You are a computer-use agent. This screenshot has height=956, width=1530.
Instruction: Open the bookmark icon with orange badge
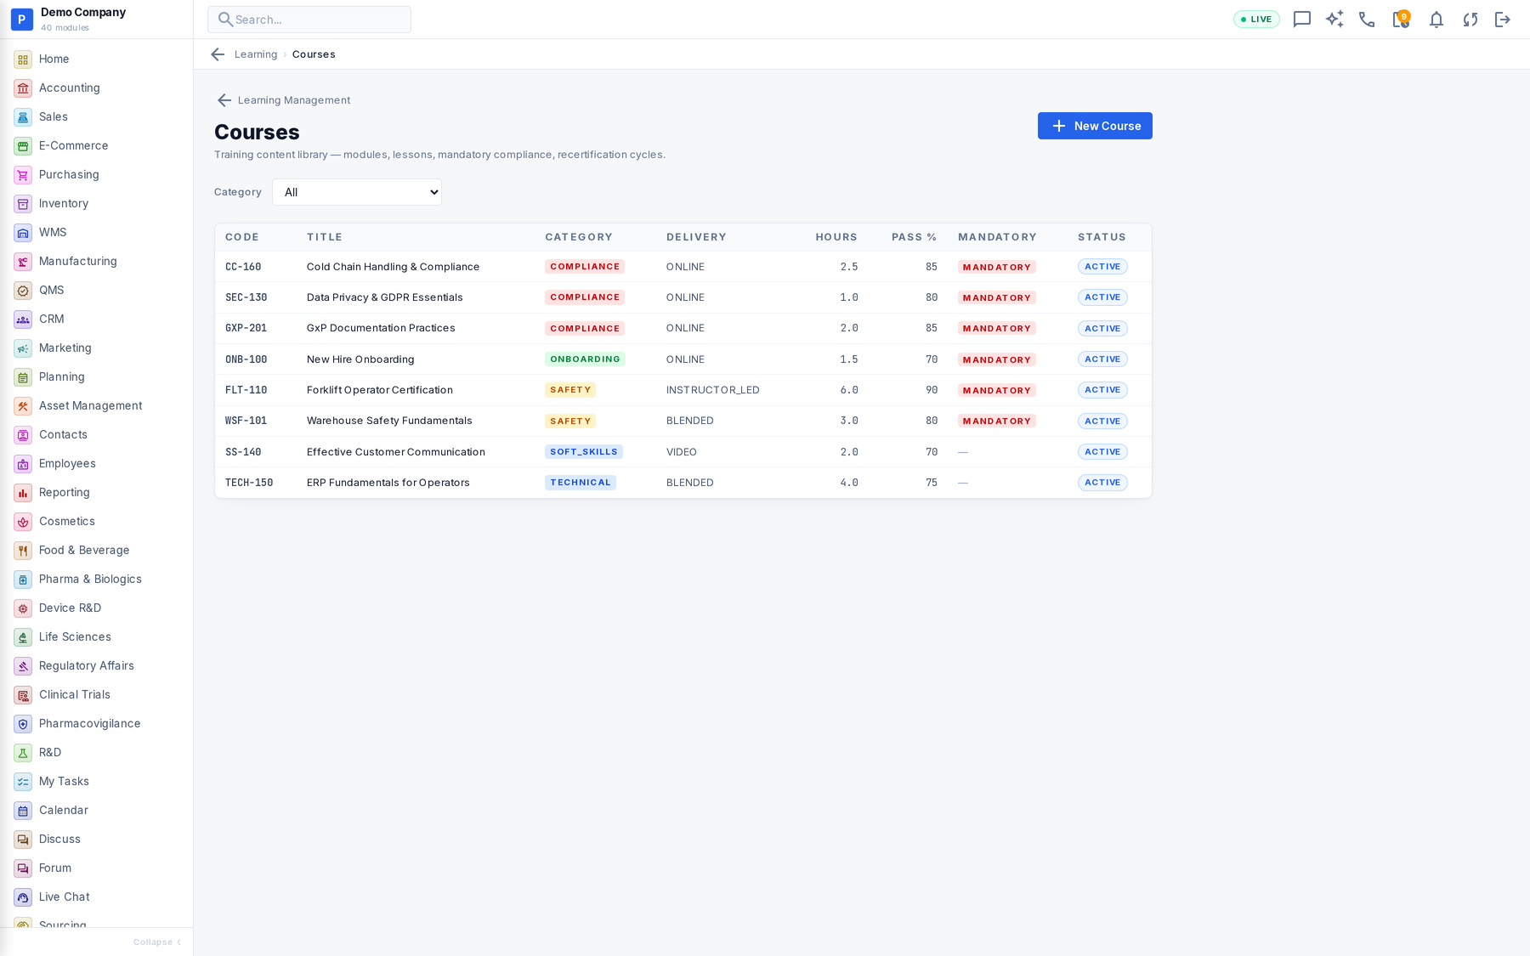tap(1401, 20)
